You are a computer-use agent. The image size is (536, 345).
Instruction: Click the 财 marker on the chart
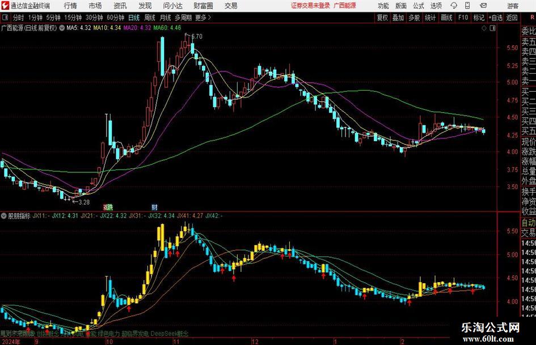pos(154,207)
